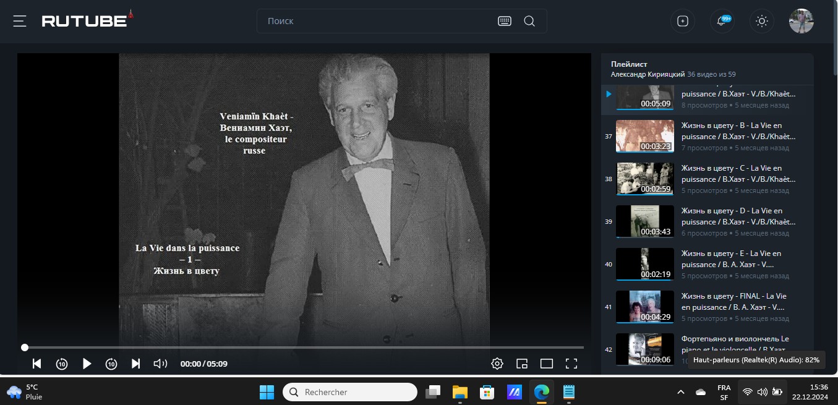
Task: Open the RUTUBE hamburger menu
Action: 20,21
